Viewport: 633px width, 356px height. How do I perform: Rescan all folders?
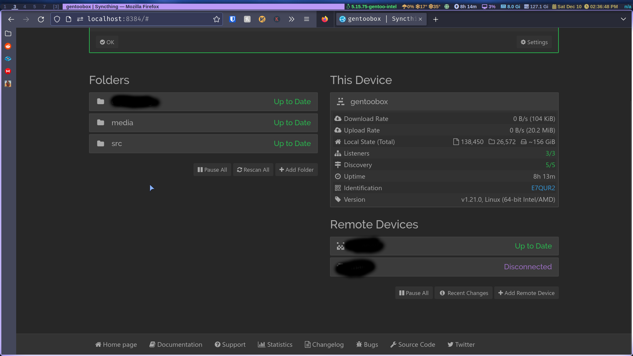click(x=253, y=170)
